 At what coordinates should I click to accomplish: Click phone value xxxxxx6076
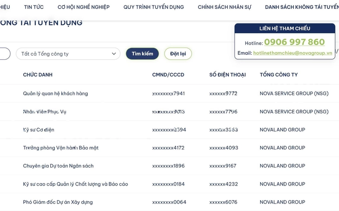[223, 202]
